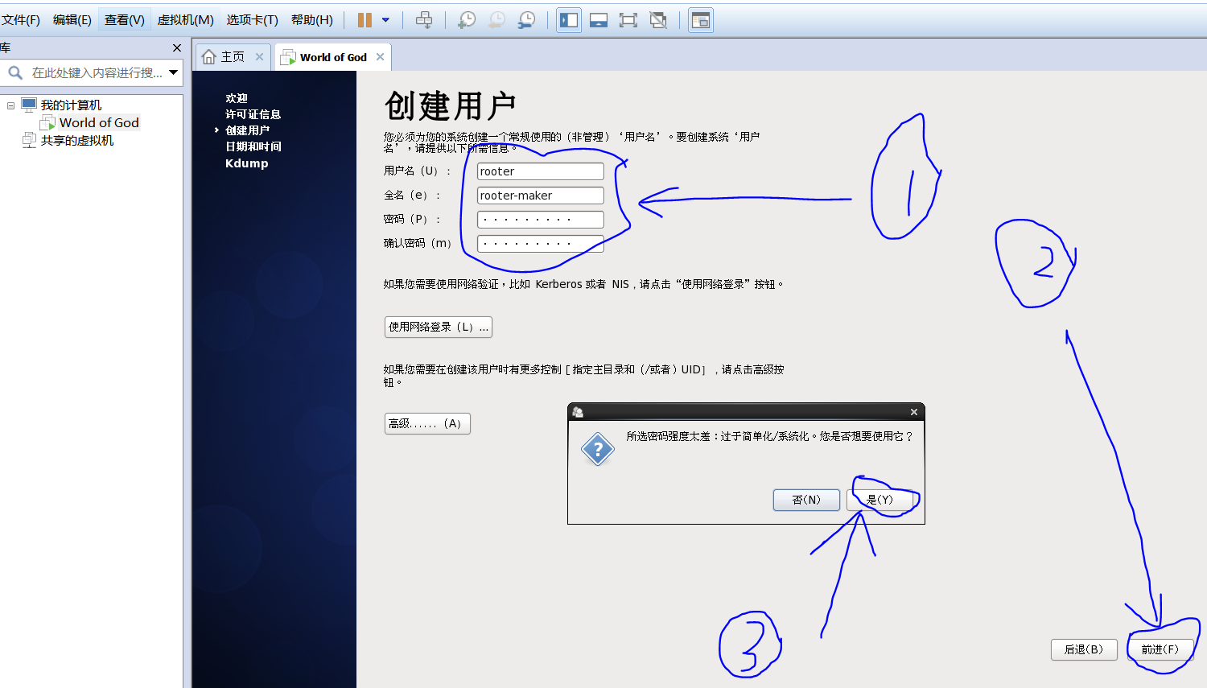Viewport: 1207px width, 688px height.
Task: Click the library search magnifier icon
Action: click(x=15, y=73)
